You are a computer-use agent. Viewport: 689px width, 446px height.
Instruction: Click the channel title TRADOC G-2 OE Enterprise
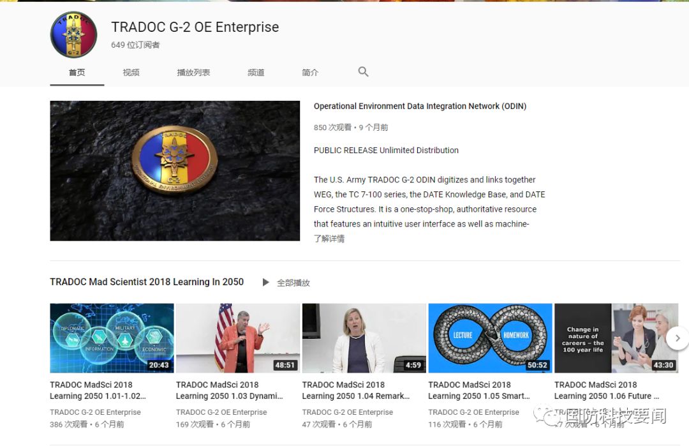pyautogui.click(x=195, y=27)
